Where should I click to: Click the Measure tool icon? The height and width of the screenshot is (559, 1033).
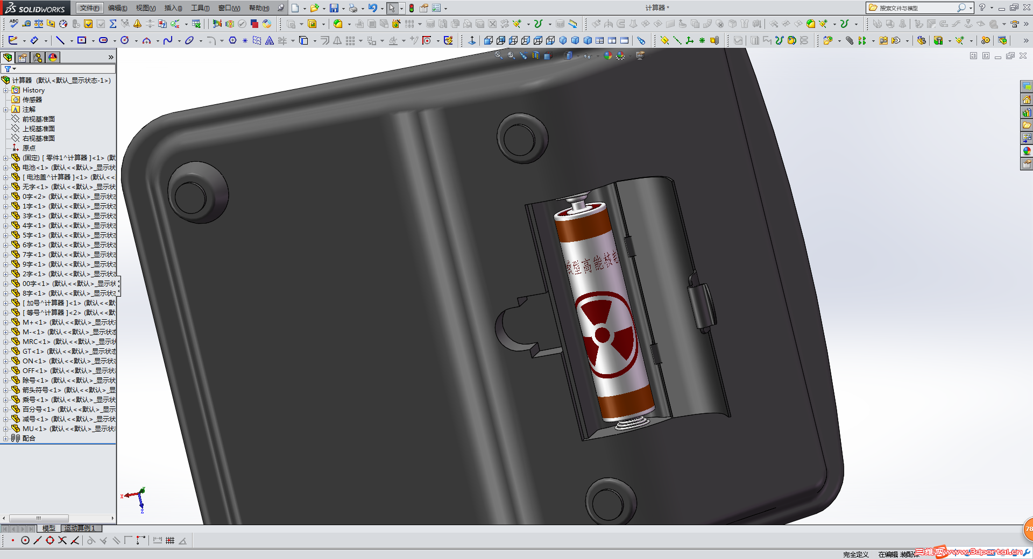(26, 24)
